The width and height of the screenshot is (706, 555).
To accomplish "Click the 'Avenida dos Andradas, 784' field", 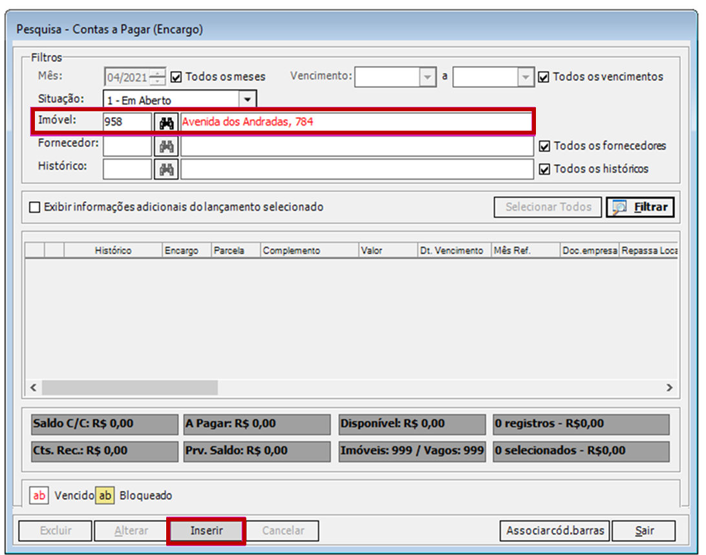I will [x=356, y=122].
